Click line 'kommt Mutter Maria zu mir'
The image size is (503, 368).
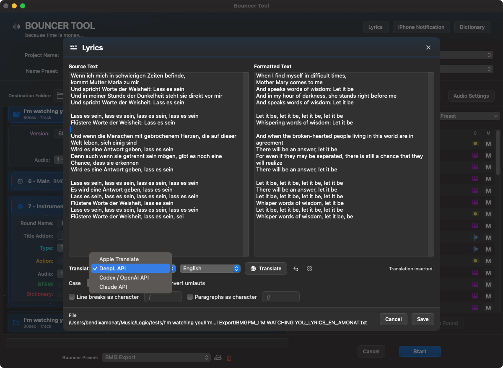click(106, 83)
